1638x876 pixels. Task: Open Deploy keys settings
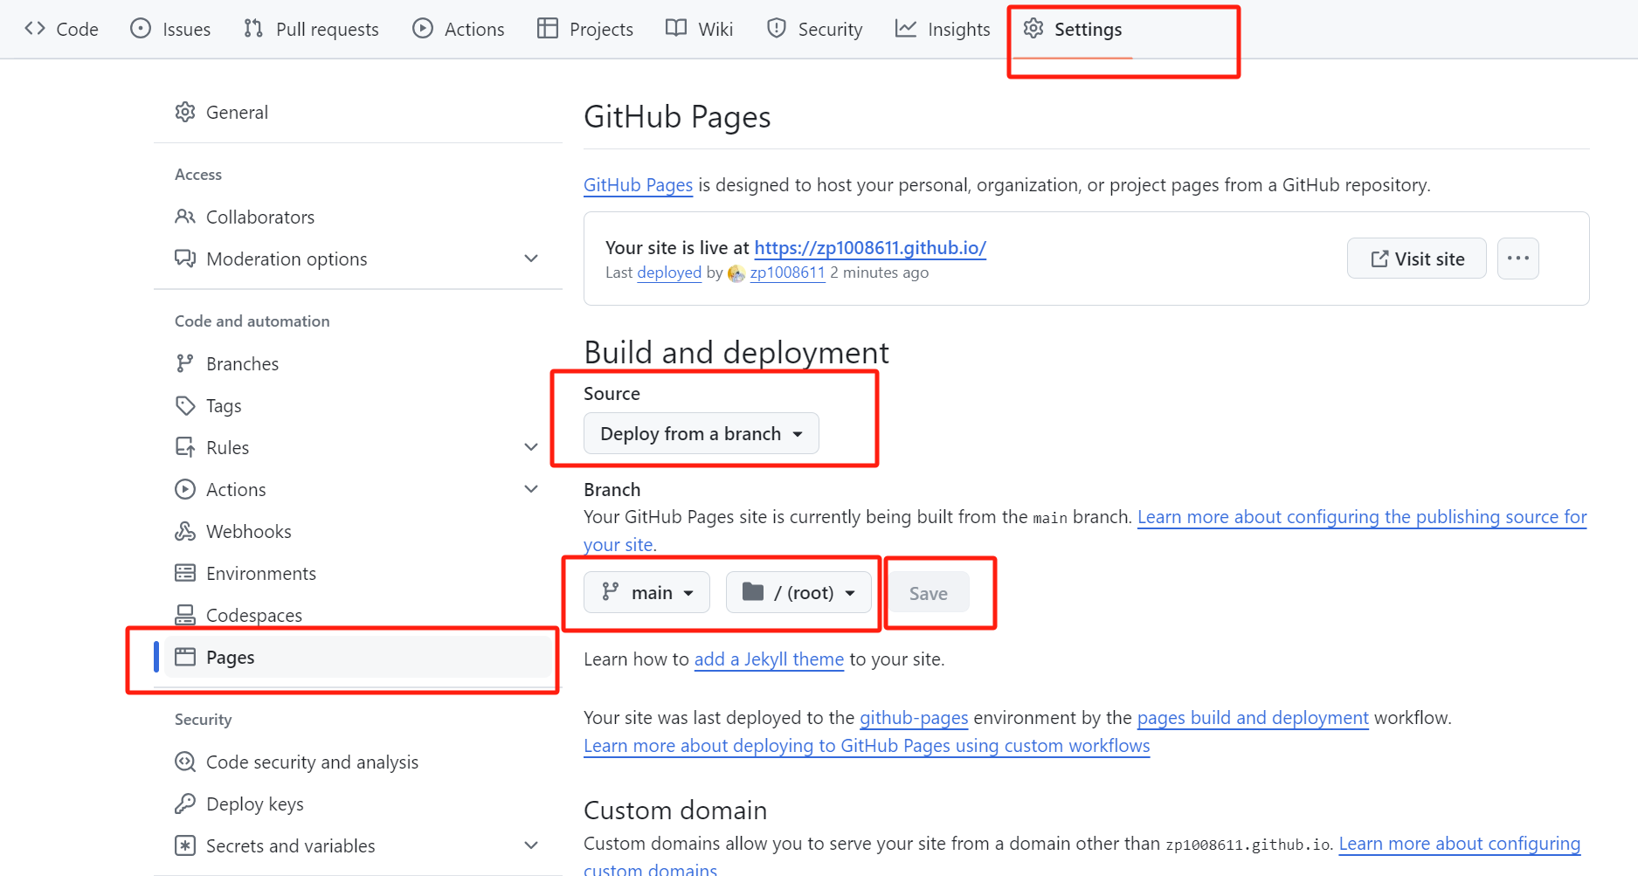click(358, 804)
